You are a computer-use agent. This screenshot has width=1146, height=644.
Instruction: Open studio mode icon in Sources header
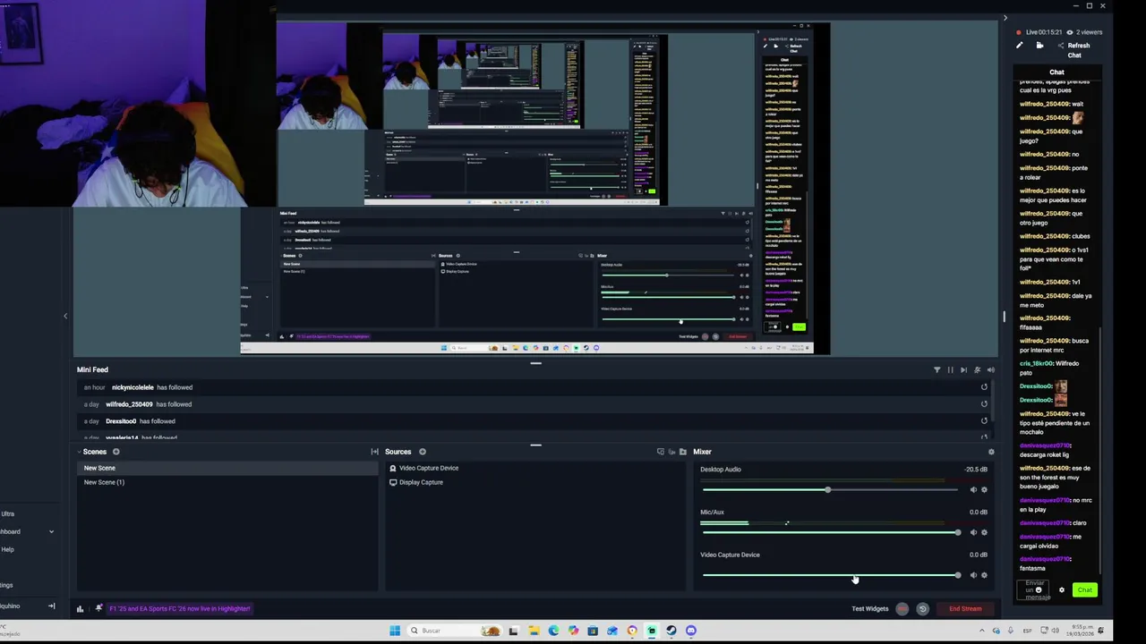[671, 452]
